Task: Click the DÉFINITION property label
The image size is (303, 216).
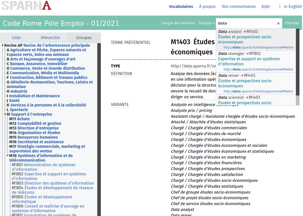Action: (x=122, y=74)
